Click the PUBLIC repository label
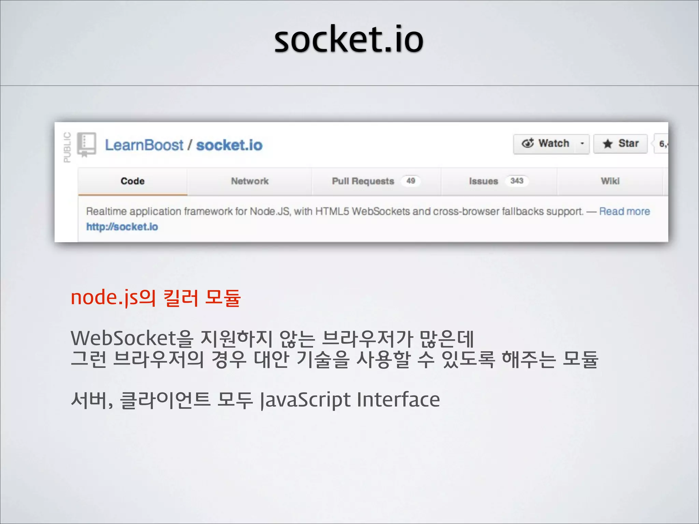 pyautogui.click(x=67, y=147)
